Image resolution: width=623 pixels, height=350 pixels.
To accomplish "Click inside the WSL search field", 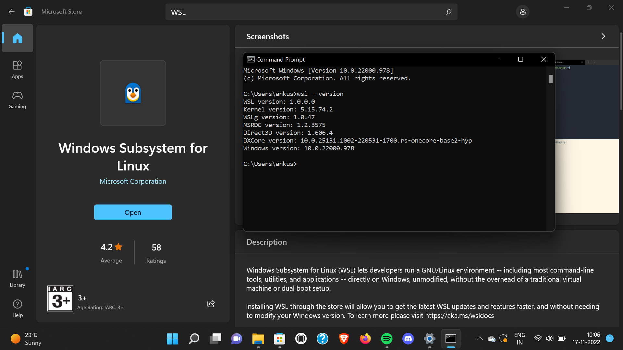I will 305,12.
